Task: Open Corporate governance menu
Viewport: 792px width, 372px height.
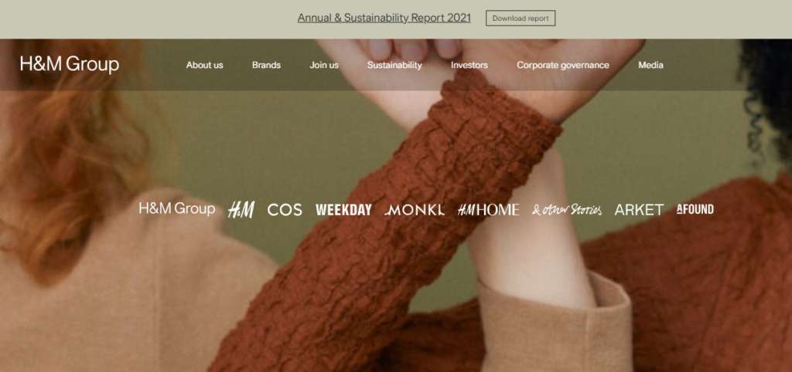Action: [x=563, y=65]
